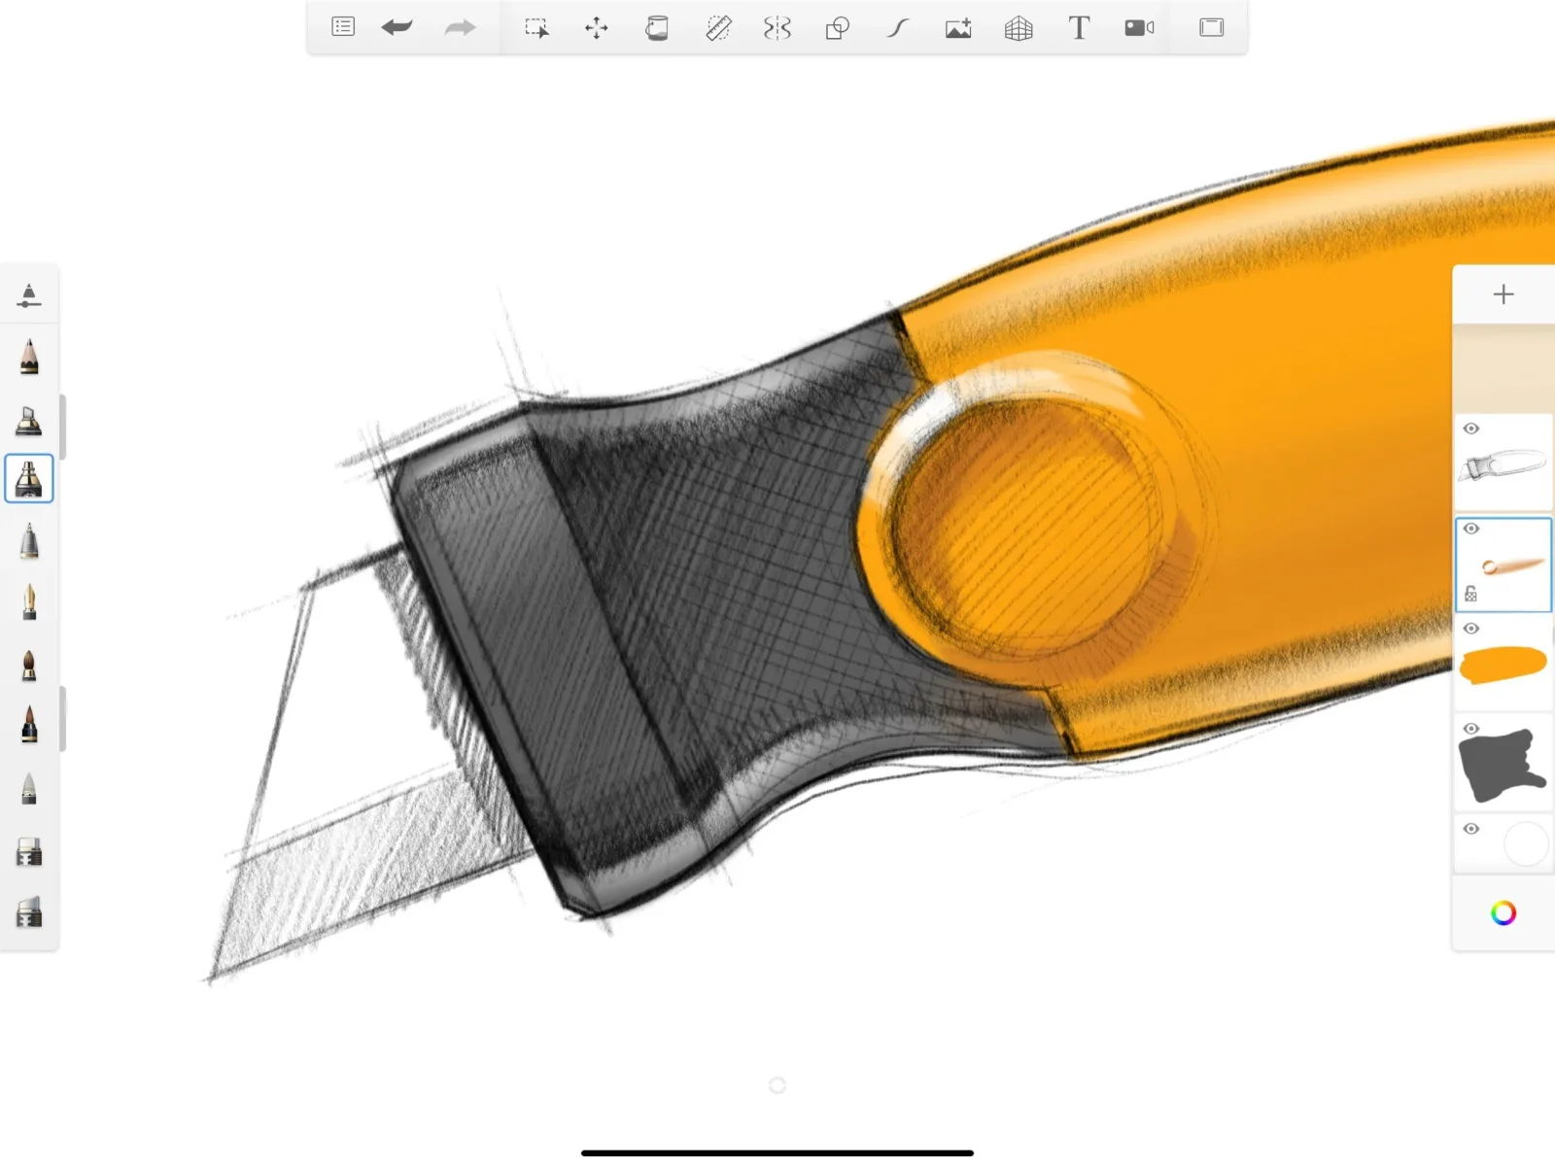Screen dimensions: 1555x1165
Task: Import an image with the picture icon
Action: point(958,28)
